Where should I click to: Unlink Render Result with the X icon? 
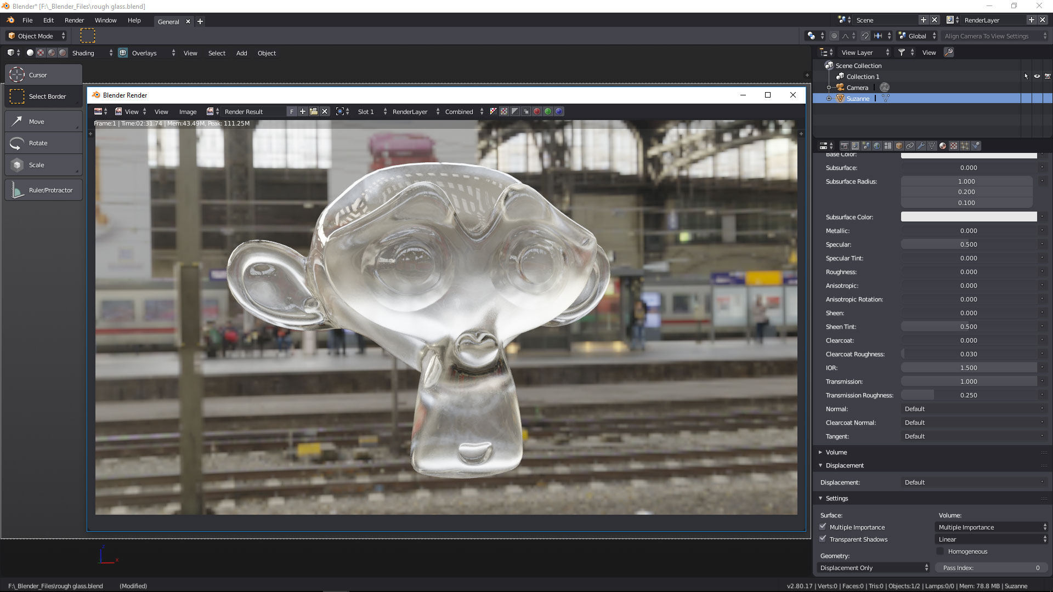pos(325,111)
